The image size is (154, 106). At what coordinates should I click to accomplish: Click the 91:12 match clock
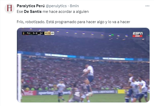tap(48, 33)
